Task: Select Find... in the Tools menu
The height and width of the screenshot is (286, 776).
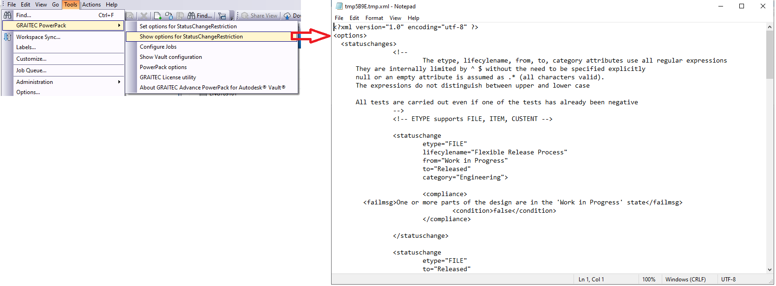Action: tap(64, 15)
